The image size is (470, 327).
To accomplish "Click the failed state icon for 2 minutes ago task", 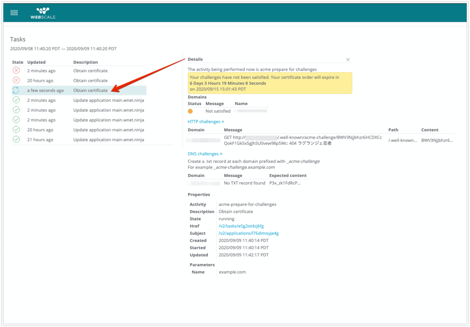I will pyautogui.click(x=16, y=71).
